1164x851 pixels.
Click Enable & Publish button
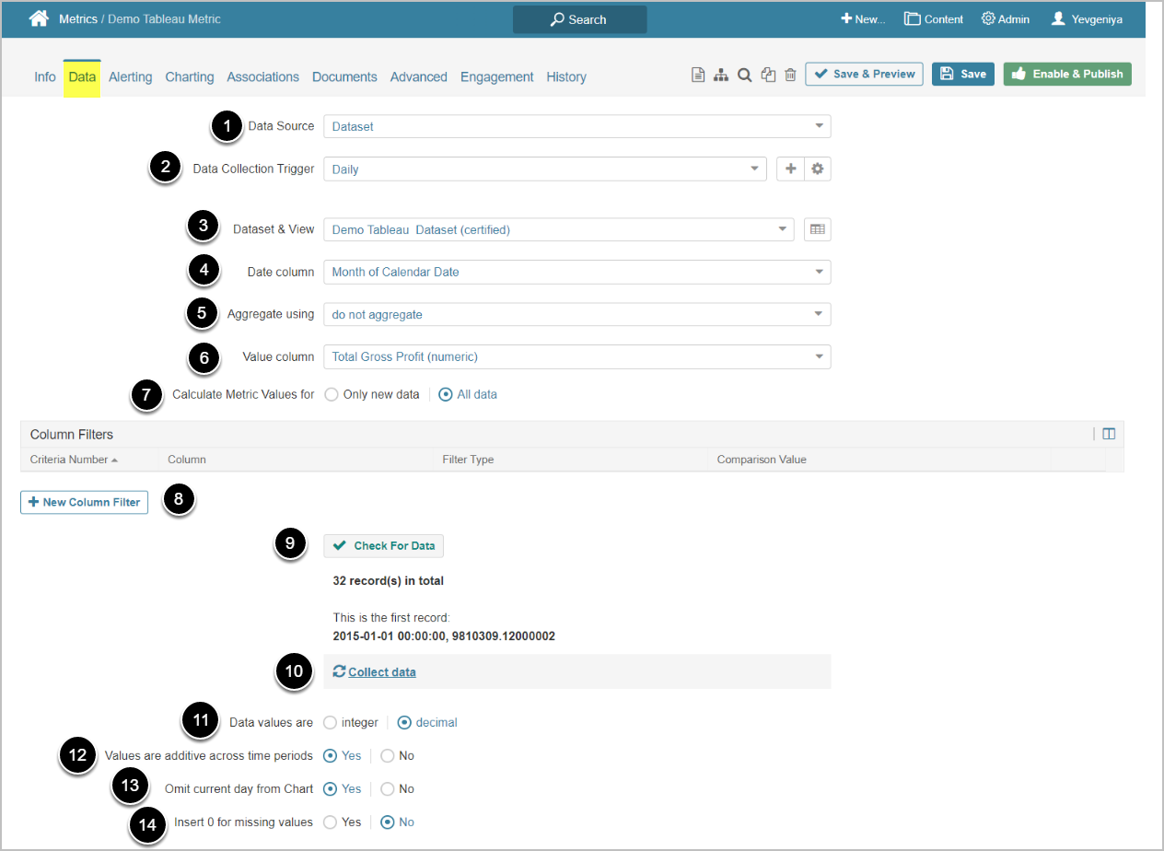point(1067,74)
